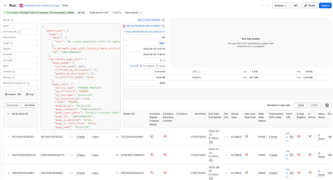Viewport: 333px width, 180px height.
Task: Open 2 fields Impressions in row 3
Action: [273, 173]
